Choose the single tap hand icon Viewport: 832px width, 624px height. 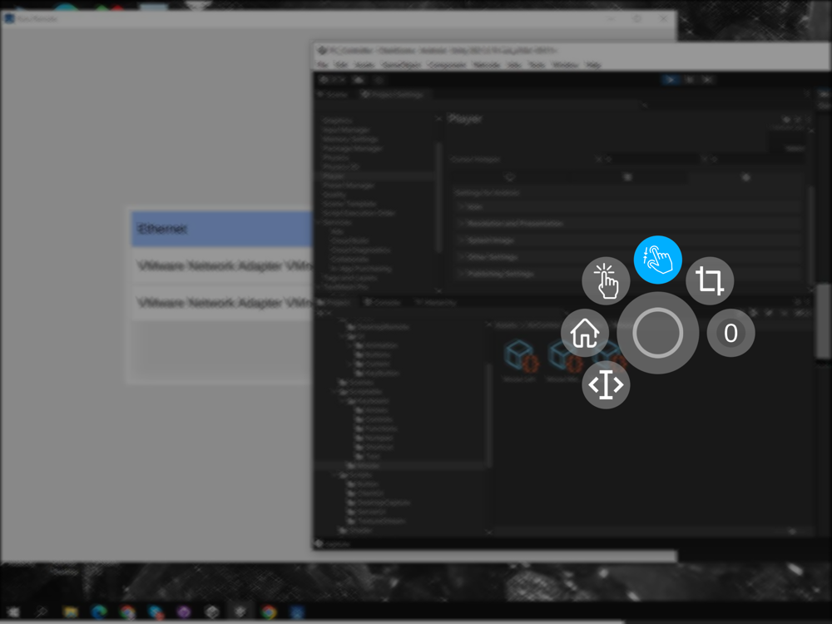click(606, 280)
